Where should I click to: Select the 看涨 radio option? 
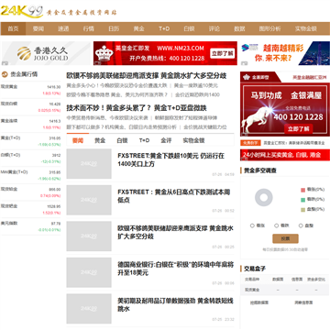click(x=252, y=225)
